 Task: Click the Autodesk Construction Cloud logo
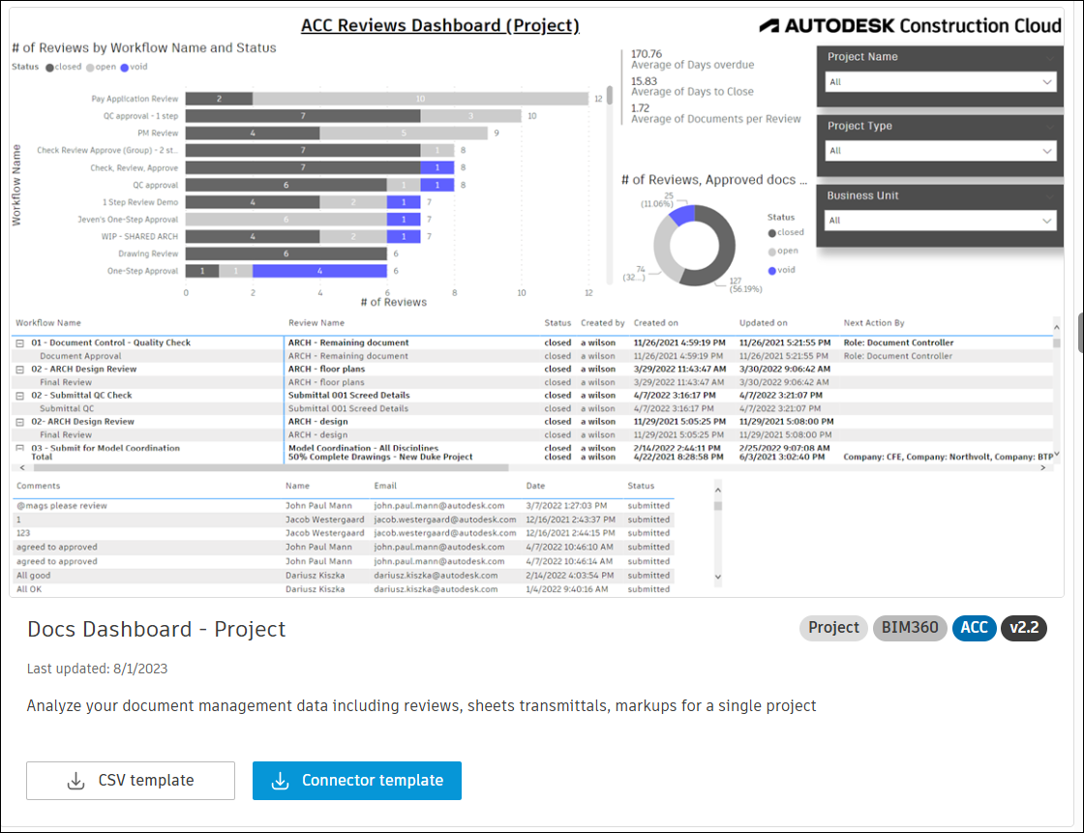click(x=910, y=25)
